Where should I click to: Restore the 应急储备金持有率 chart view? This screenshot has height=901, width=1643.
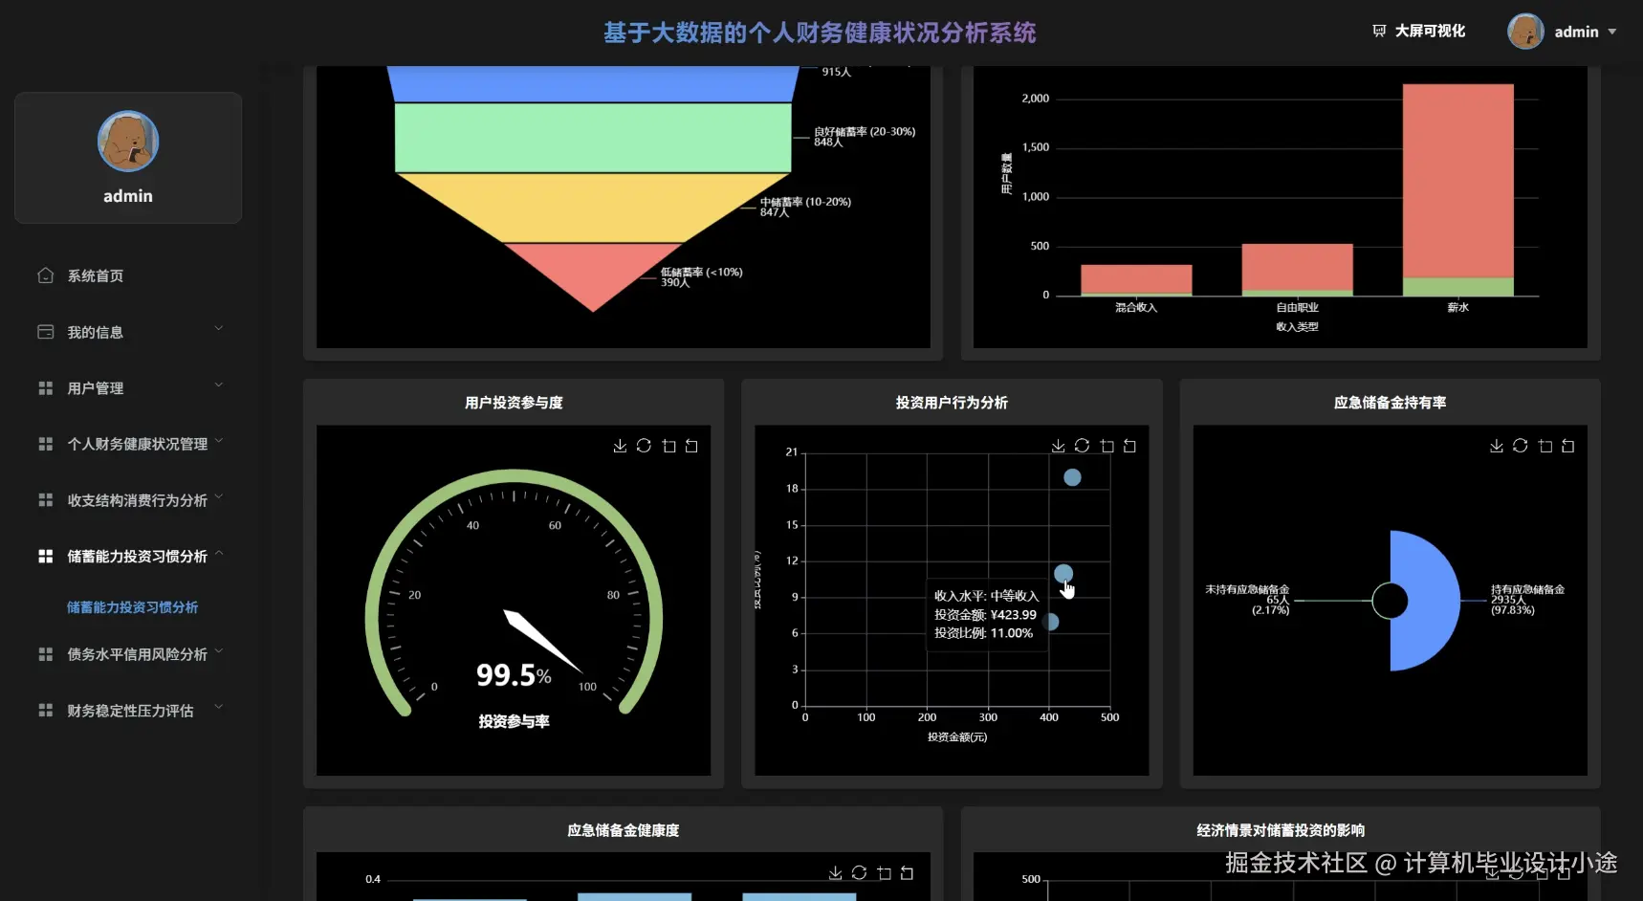point(1567,446)
